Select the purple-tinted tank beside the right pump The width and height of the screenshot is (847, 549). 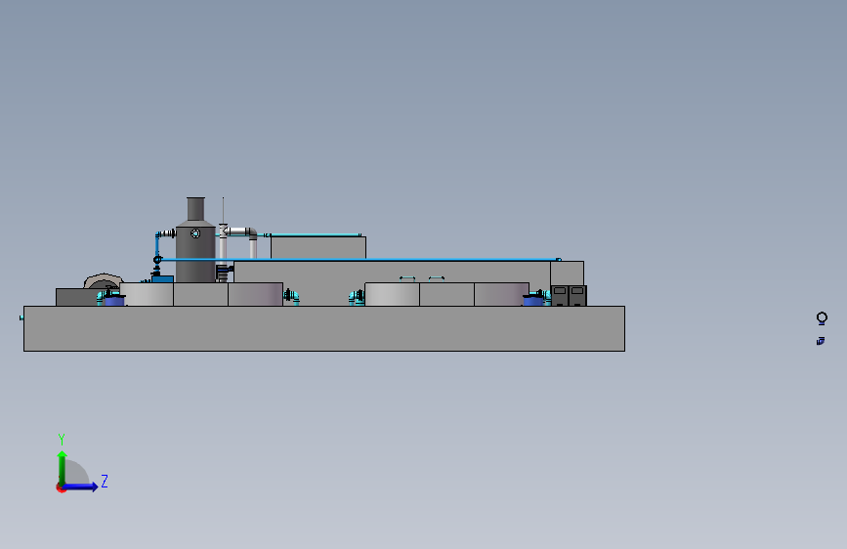pos(501,294)
